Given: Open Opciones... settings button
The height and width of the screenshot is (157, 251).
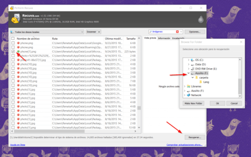Looking at the screenshot, I should tap(195, 32).
